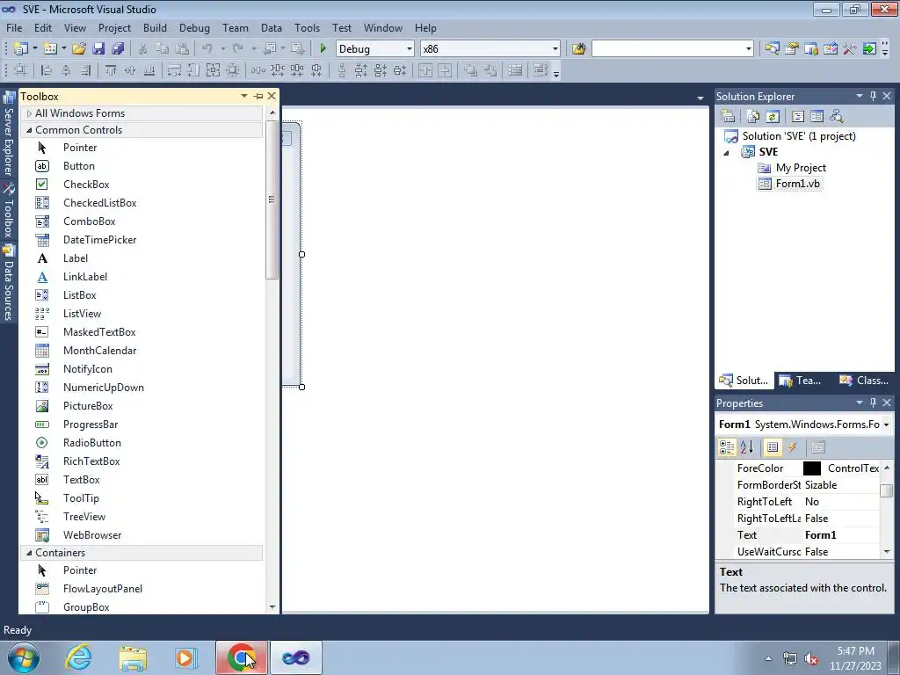Open the Project menu
The image size is (900, 675).
coord(114,27)
